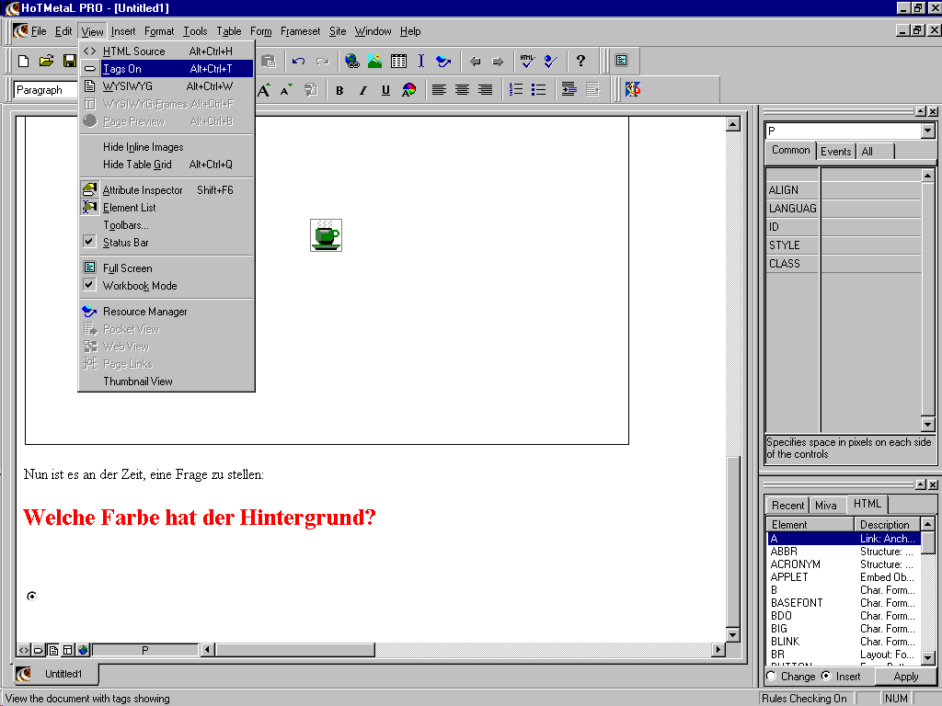Toggle Workbook Mode in the View menu
The height and width of the screenshot is (706, 942).
pos(139,286)
